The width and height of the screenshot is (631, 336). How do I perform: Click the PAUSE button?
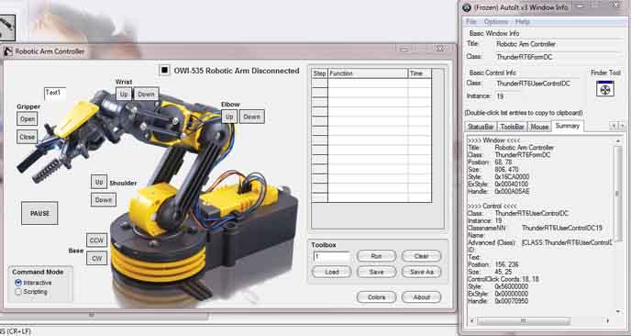point(39,213)
